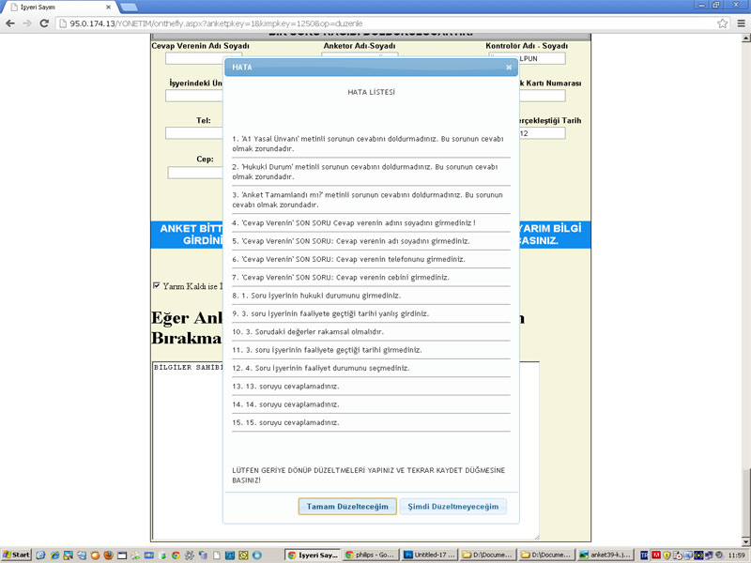Close the HATA dialog with the X
751x563 pixels.
(x=509, y=68)
